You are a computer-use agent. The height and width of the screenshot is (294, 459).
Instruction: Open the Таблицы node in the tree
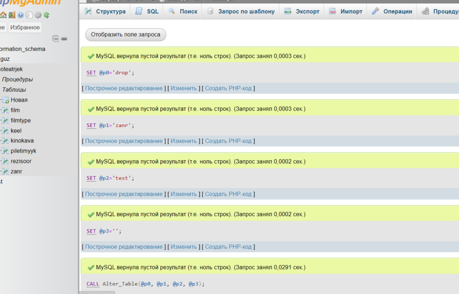[14, 89]
